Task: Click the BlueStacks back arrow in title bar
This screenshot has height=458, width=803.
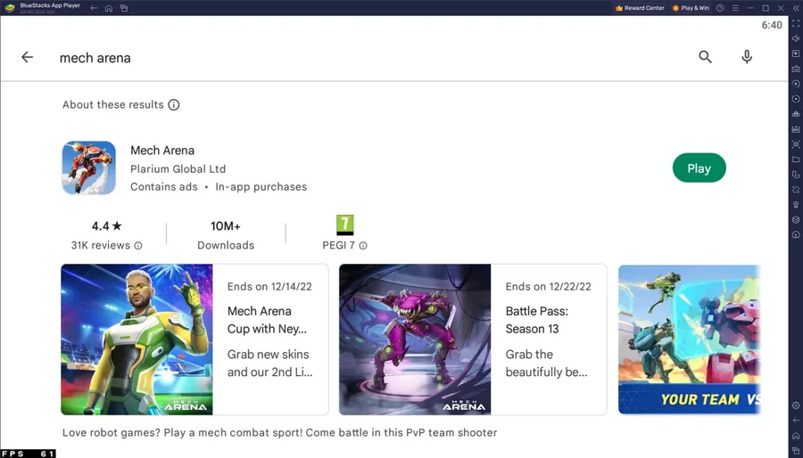Action: [x=94, y=8]
